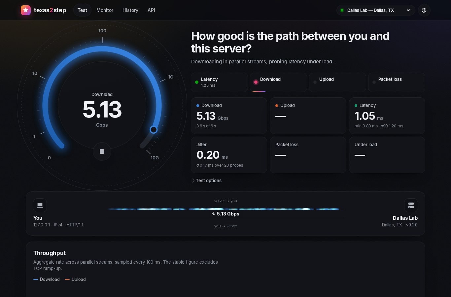Click the laptop icon above You
The image size is (451, 297).
pos(40,205)
